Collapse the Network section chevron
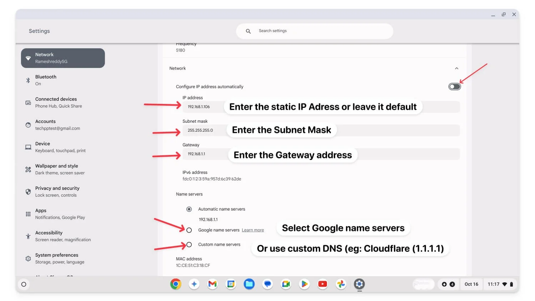The width and height of the screenshot is (535, 301). coord(456,69)
